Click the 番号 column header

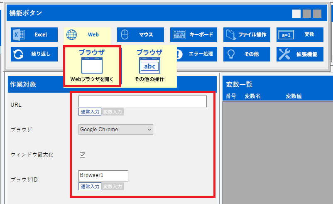tap(231, 96)
